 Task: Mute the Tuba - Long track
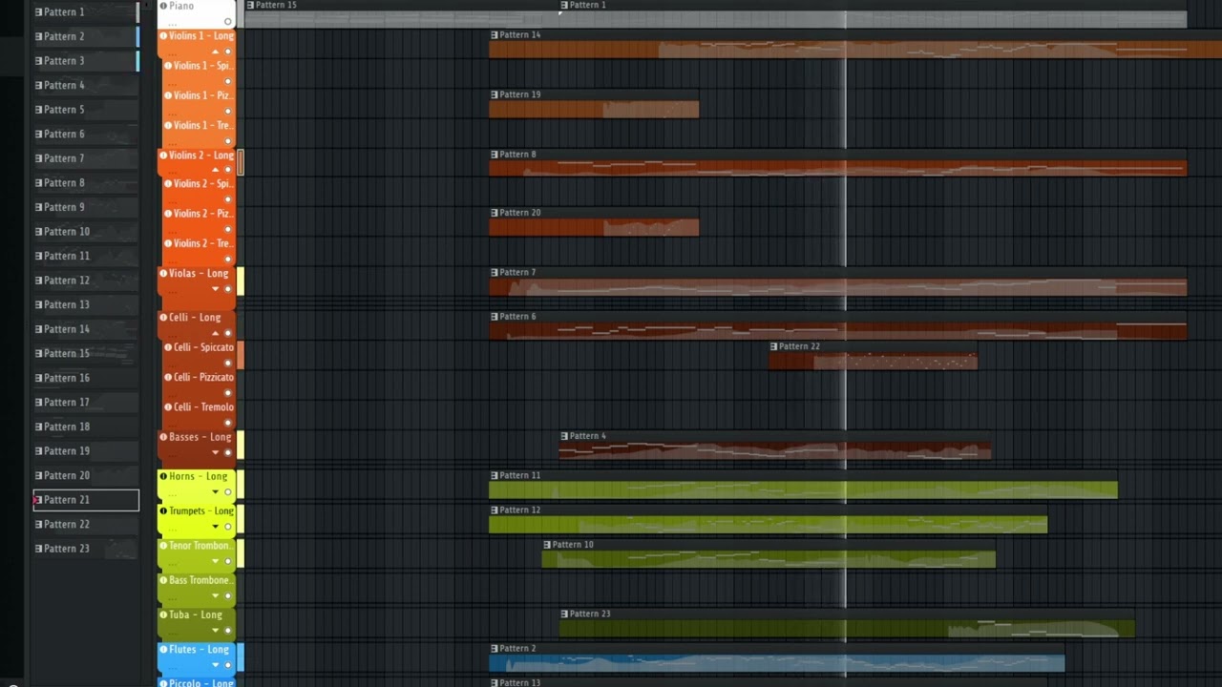(227, 630)
